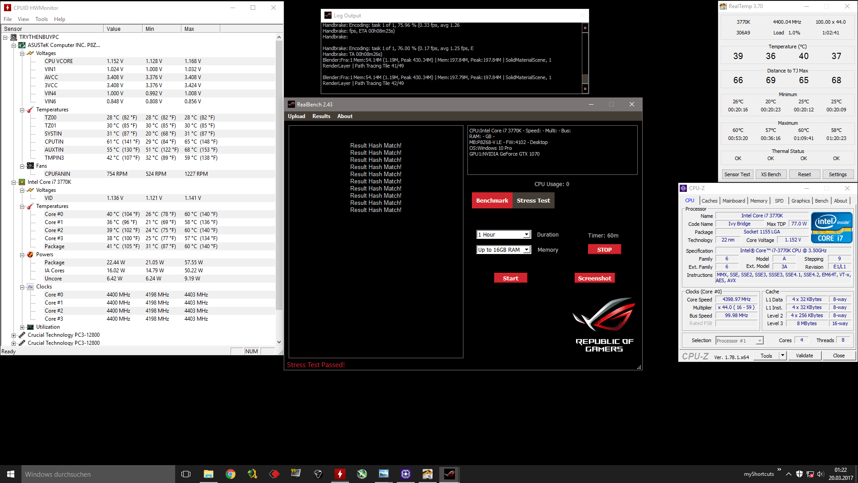Image resolution: width=858 pixels, height=483 pixels.
Task: Select the Stress Test tab in RealBench
Action: point(534,200)
